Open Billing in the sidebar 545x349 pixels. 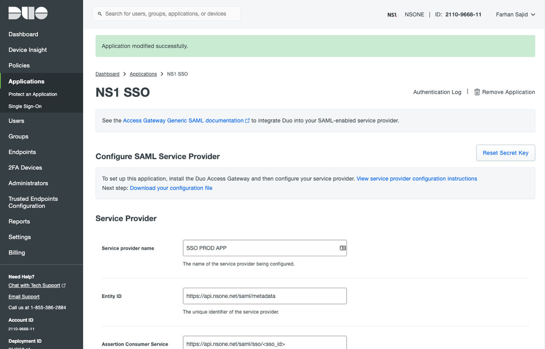pos(17,253)
